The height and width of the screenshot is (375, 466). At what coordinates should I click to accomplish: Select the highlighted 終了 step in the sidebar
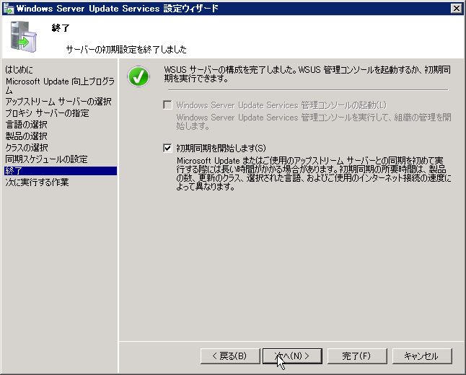click(x=61, y=171)
